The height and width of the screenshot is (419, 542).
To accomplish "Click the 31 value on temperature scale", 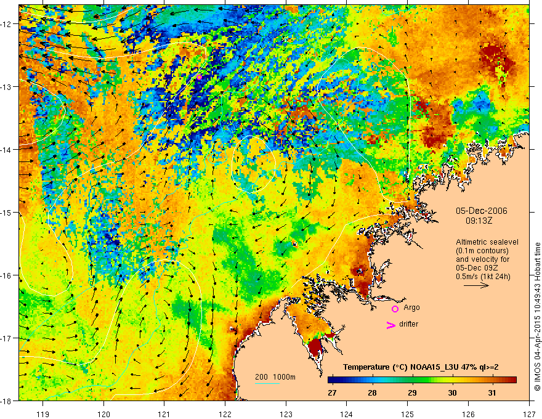I will [x=492, y=393].
